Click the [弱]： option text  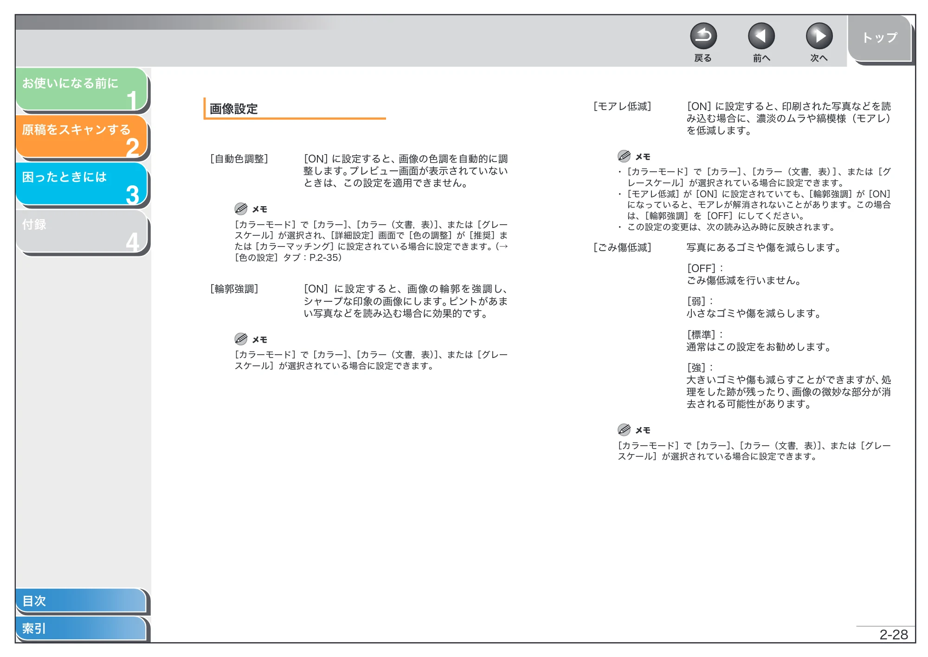click(700, 301)
